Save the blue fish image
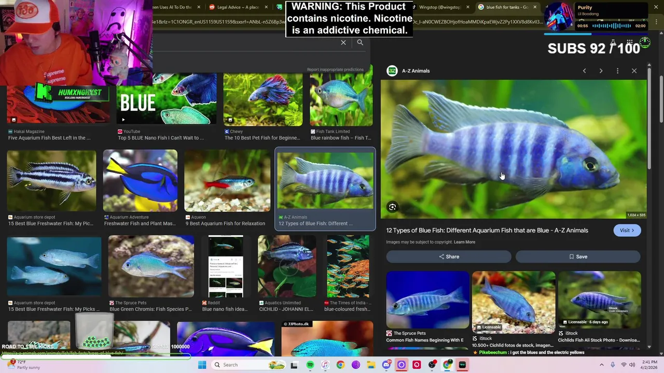The width and height of the screenshot is (664, 373). point(578,256)
